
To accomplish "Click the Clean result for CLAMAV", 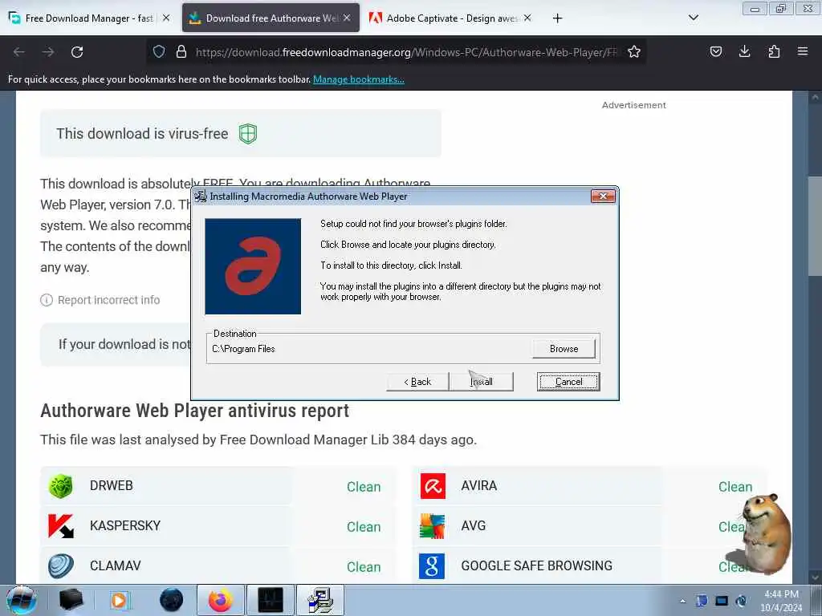I will point(364,567).
